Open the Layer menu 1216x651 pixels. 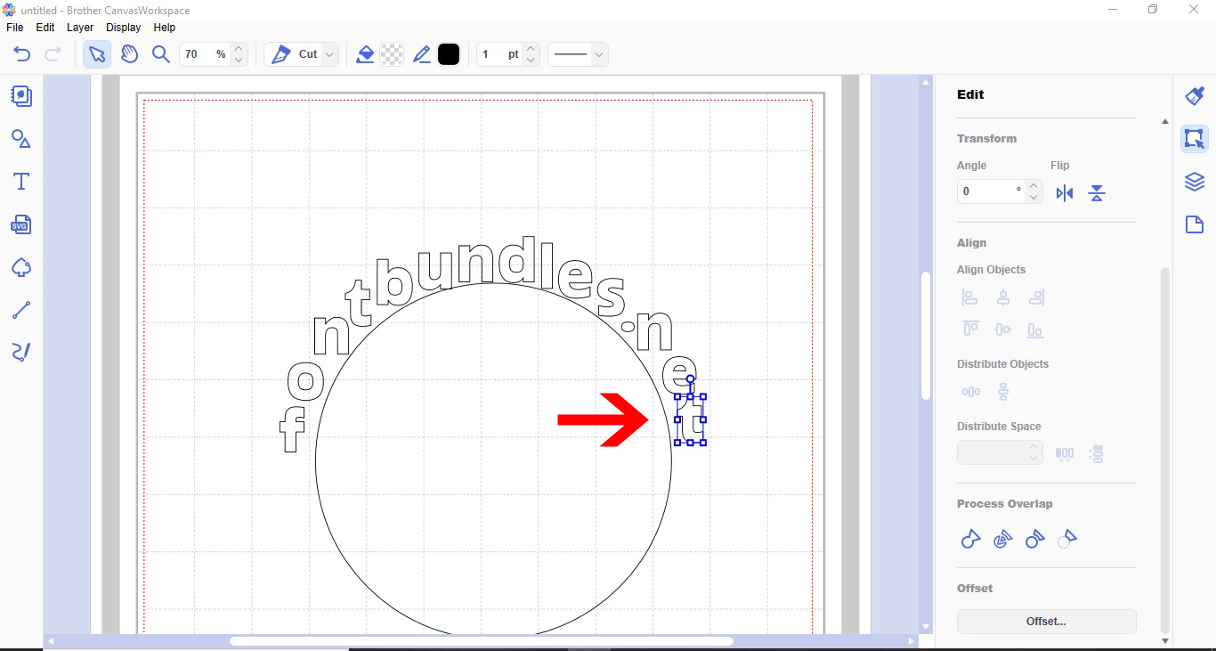click(80, 28)
